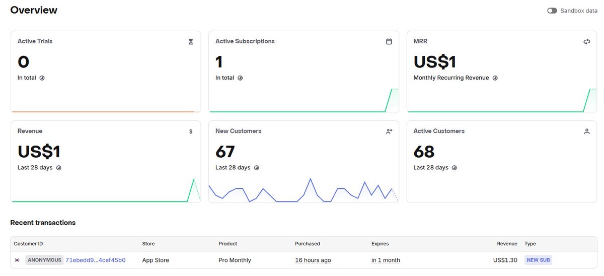Image resolution: width=604 pixels, height=276 pixels.
Task: Click the Expires column header
Action: (380, 244)
